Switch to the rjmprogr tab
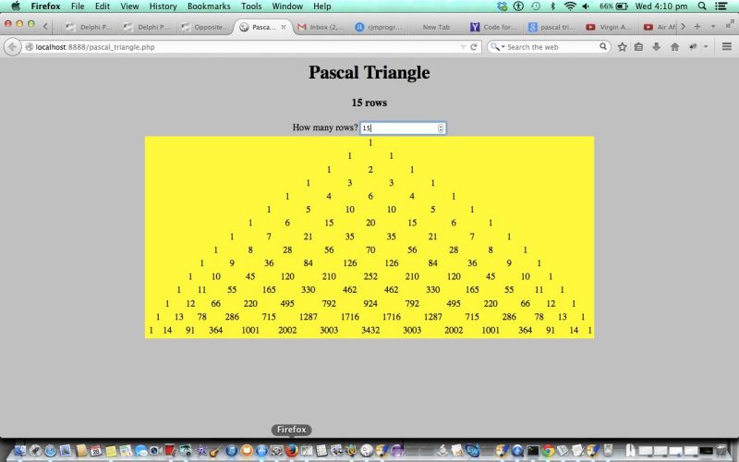 point(380,28)
